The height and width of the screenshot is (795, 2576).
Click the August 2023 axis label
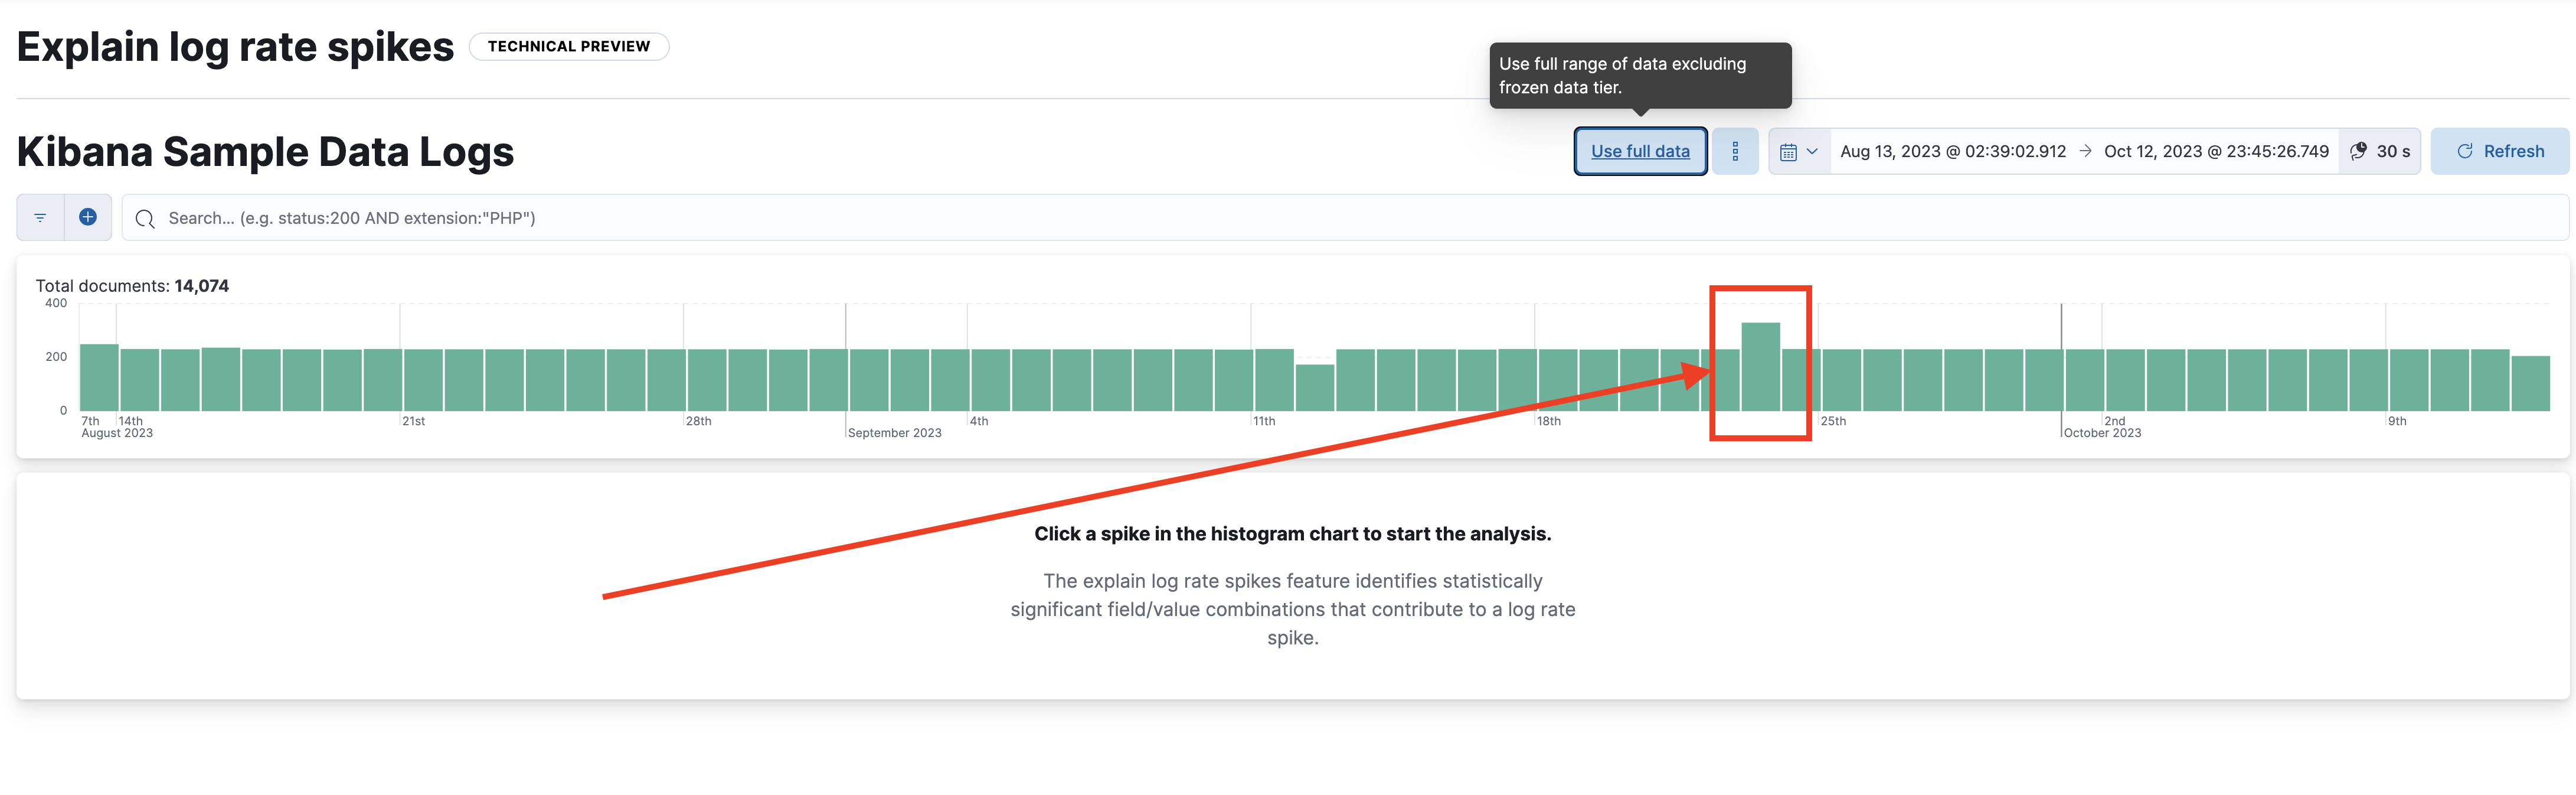(x=117, y=433)
